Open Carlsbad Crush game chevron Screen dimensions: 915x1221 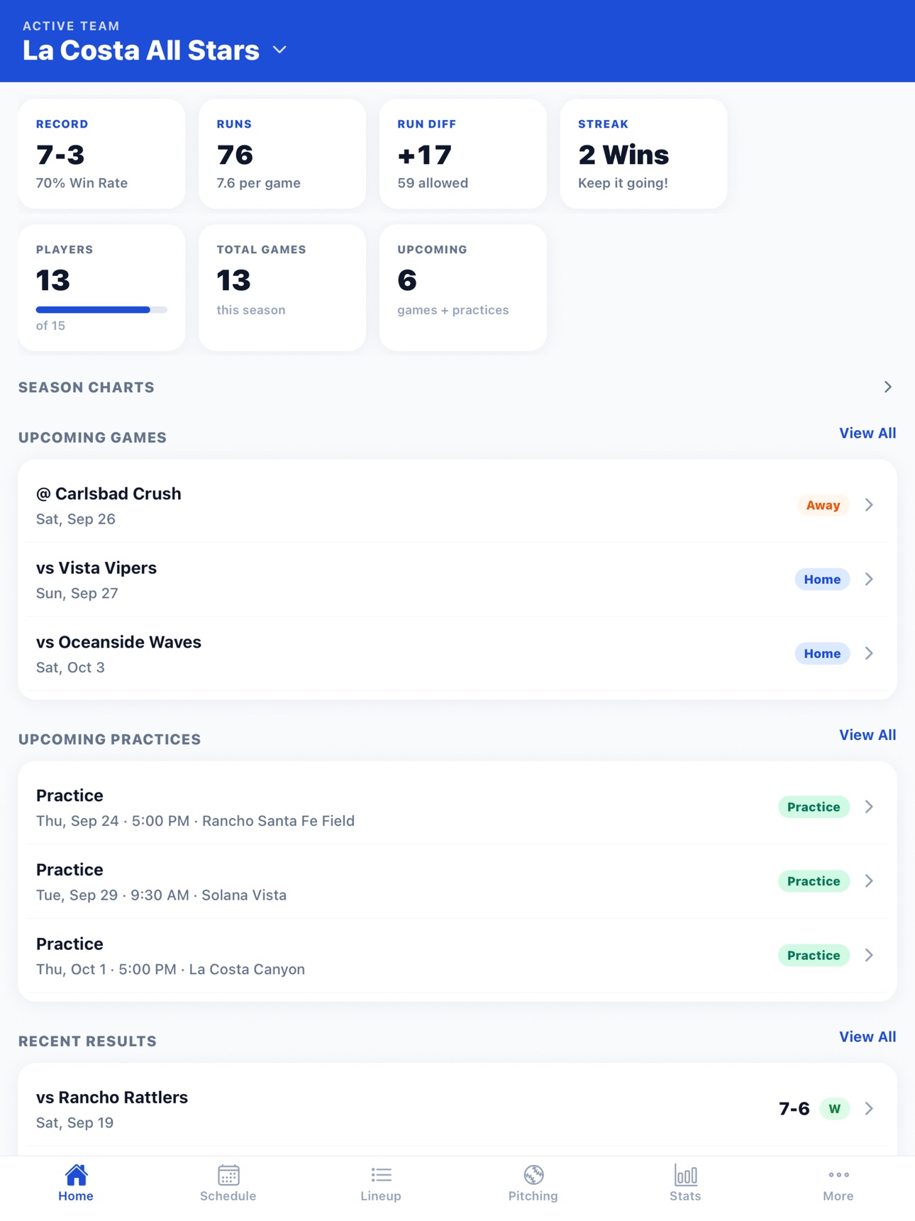[869, 505]
